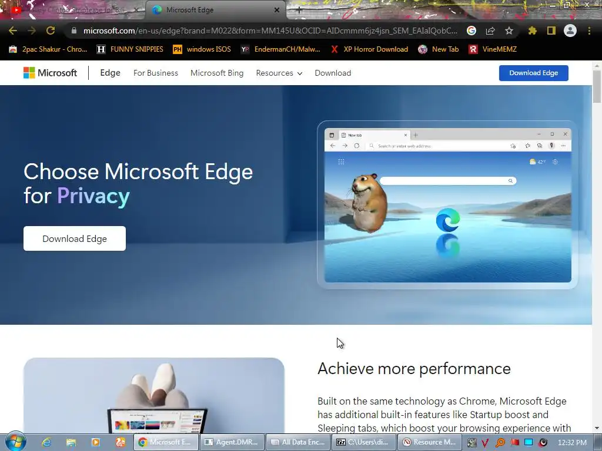The height and width of the screenshot is (451, 602).
Task: Click the padlock site info icon
Action: pos(74,31)
